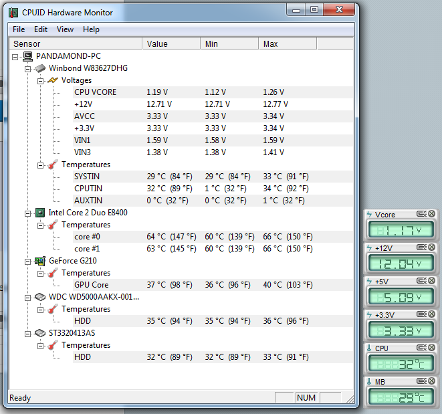Close the Vcore gadget with its X icon
This screenshot has width=442, height=414.
tap(431, 214)
